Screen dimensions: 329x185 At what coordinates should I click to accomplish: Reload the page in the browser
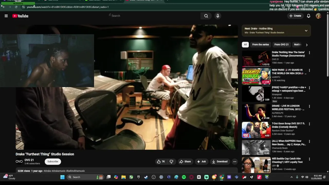coord(16,7)
